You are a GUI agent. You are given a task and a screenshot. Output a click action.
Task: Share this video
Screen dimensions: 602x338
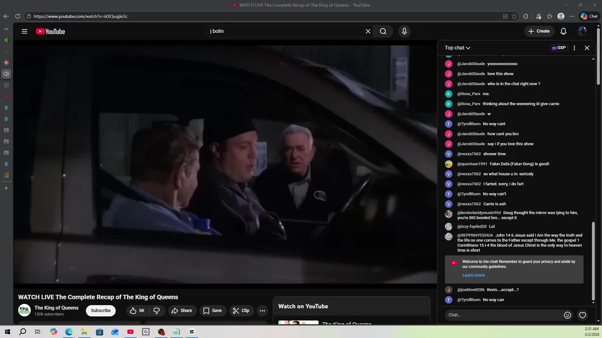tap(182, 311)
